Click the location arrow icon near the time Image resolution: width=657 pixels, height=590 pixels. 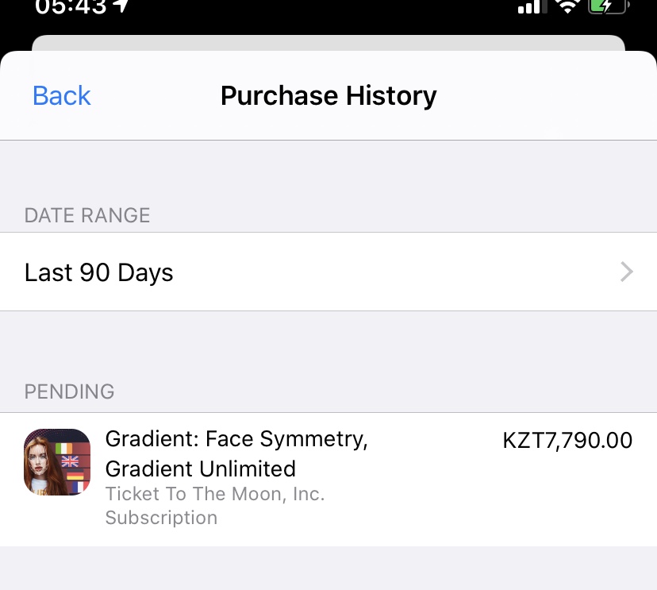pos(121,6)
